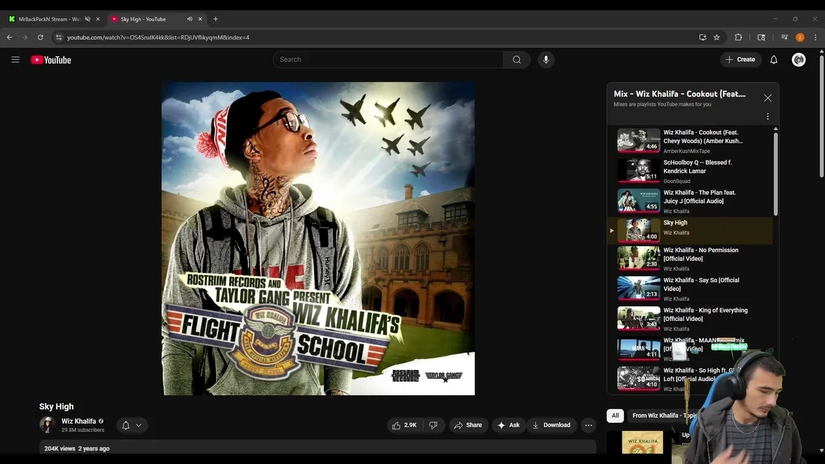Download the Sky High video

[x=551, y=425]
